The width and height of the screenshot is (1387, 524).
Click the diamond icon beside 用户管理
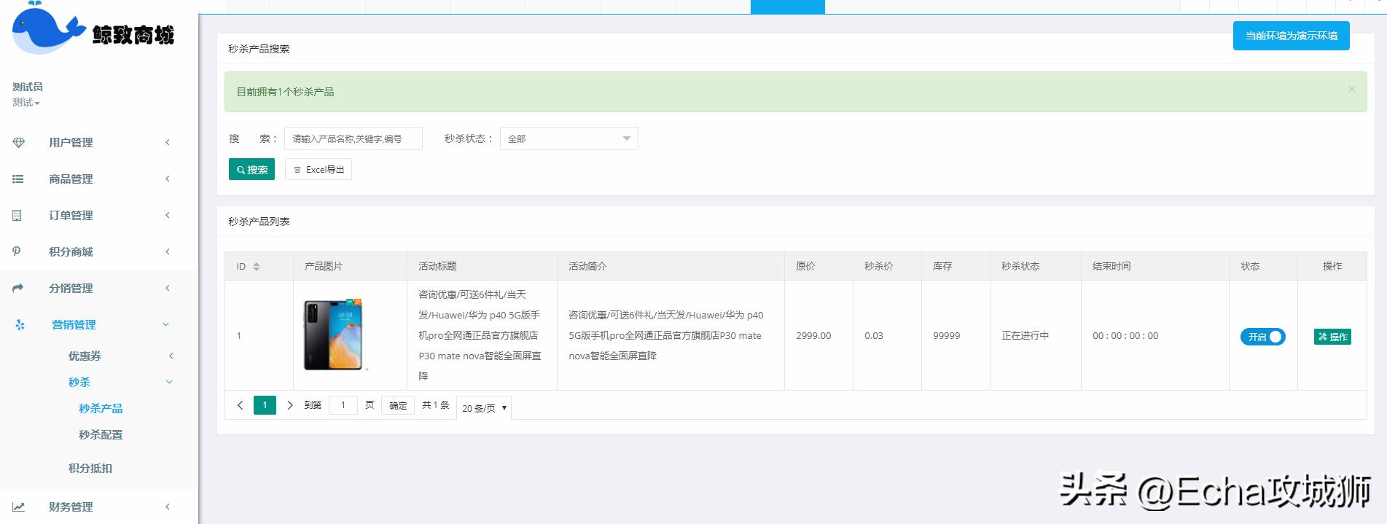pyautogui.click(x=19, y=143)
